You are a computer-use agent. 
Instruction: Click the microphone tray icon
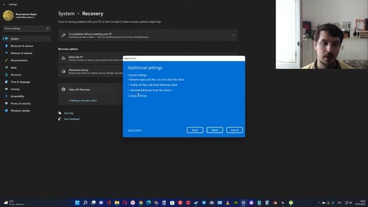tap(333, 203)
